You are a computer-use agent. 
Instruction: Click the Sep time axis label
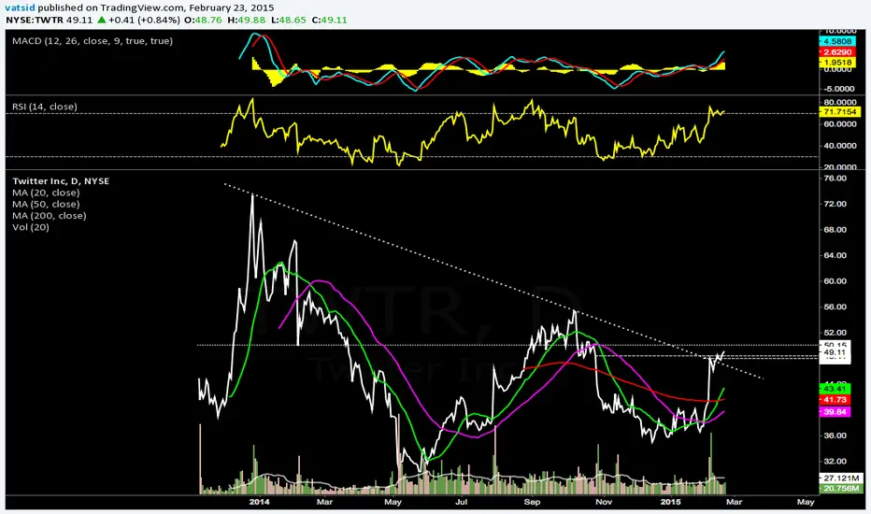(x=532, y=502)
